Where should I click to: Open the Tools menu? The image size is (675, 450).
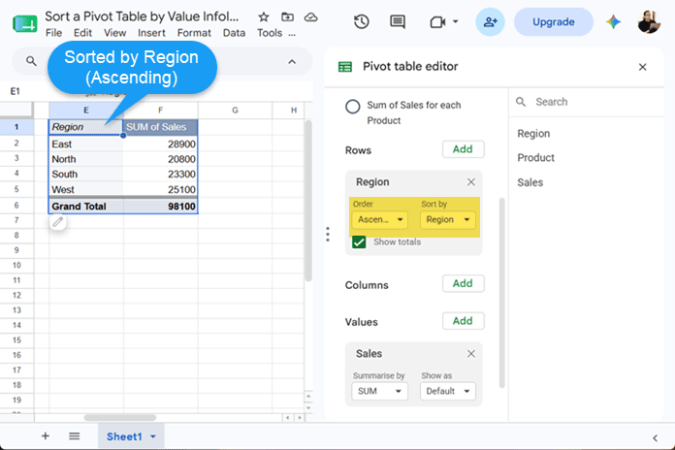click(270, 33)
